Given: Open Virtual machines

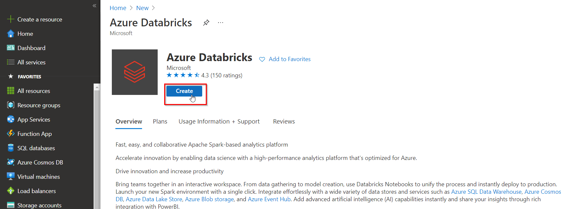Looking at the screenshot, I should [x=38, y=176].
